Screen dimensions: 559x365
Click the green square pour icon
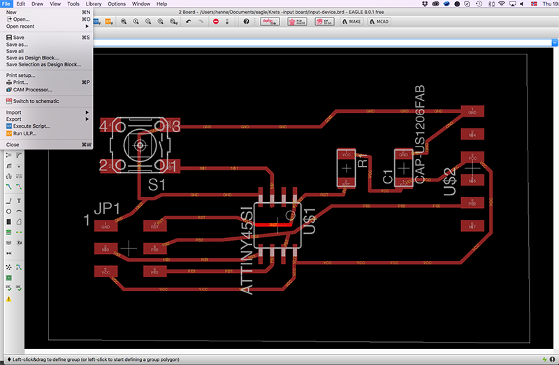coord(9,278)
